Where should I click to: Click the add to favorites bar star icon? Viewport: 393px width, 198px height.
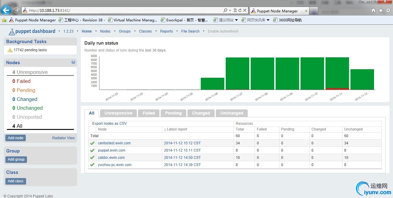coord(4,20)
